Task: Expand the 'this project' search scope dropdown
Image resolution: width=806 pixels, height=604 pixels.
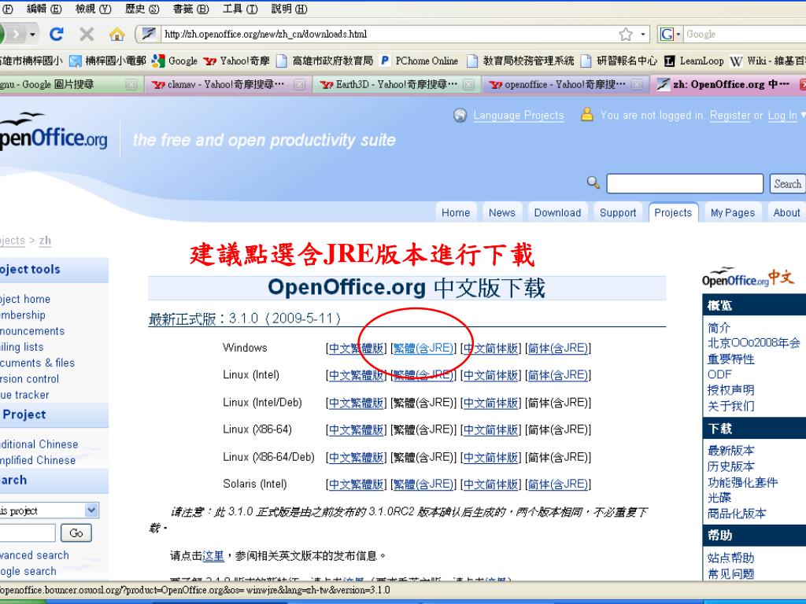Action: (91, 510)
